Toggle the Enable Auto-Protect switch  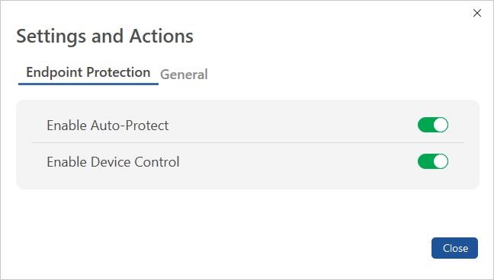pyautogui.click(x=433, y=125)
